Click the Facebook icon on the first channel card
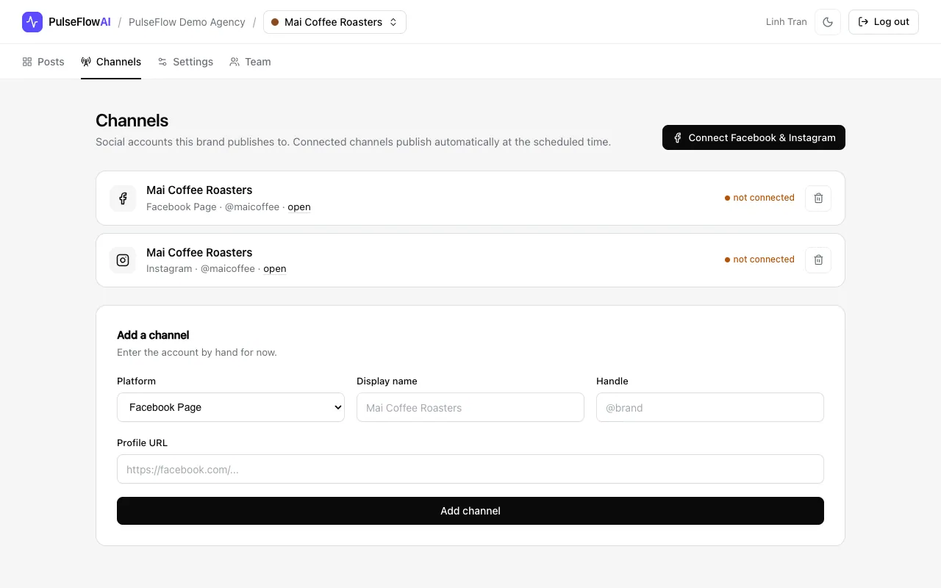This screenshot has width=941, height=588. click(123, 198)
